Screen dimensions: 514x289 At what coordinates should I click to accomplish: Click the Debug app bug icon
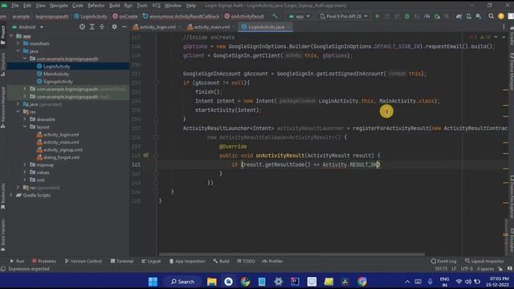point(407,16)
